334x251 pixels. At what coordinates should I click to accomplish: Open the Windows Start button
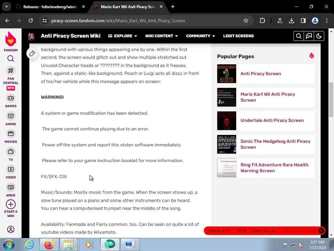(8, 244)
